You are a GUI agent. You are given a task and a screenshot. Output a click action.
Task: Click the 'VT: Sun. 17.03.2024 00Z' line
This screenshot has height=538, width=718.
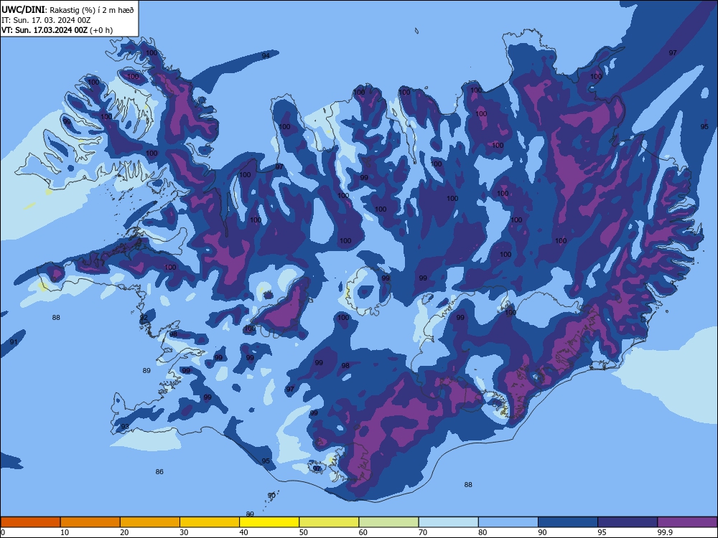tap(45, 30)
